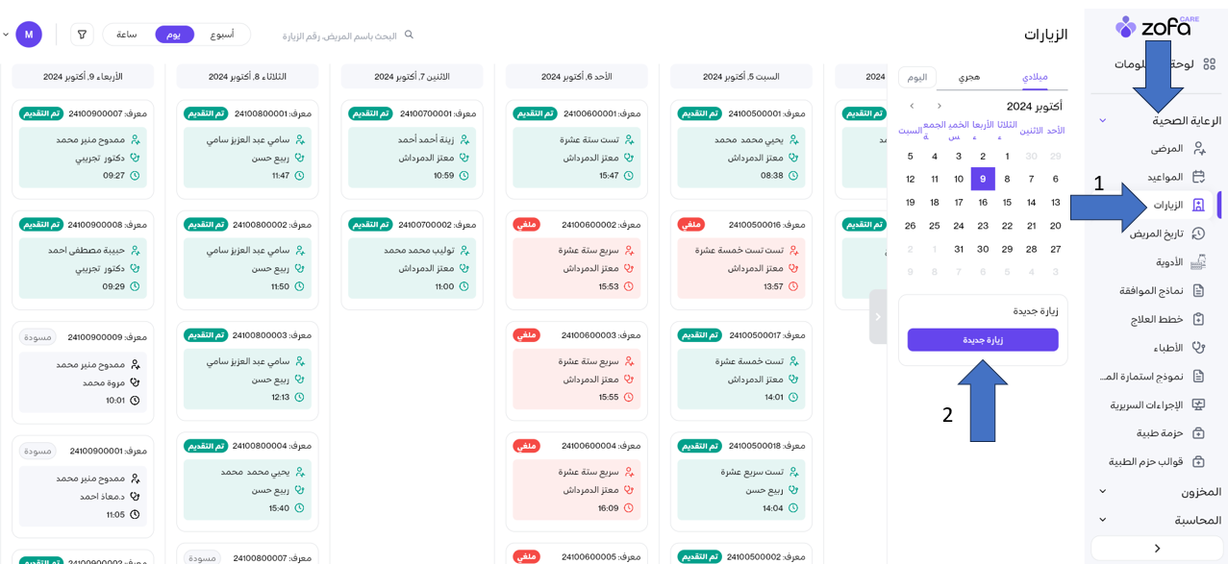Open الإجراءات السريرية (Clinical Procedures) icon

(1198, 405)
